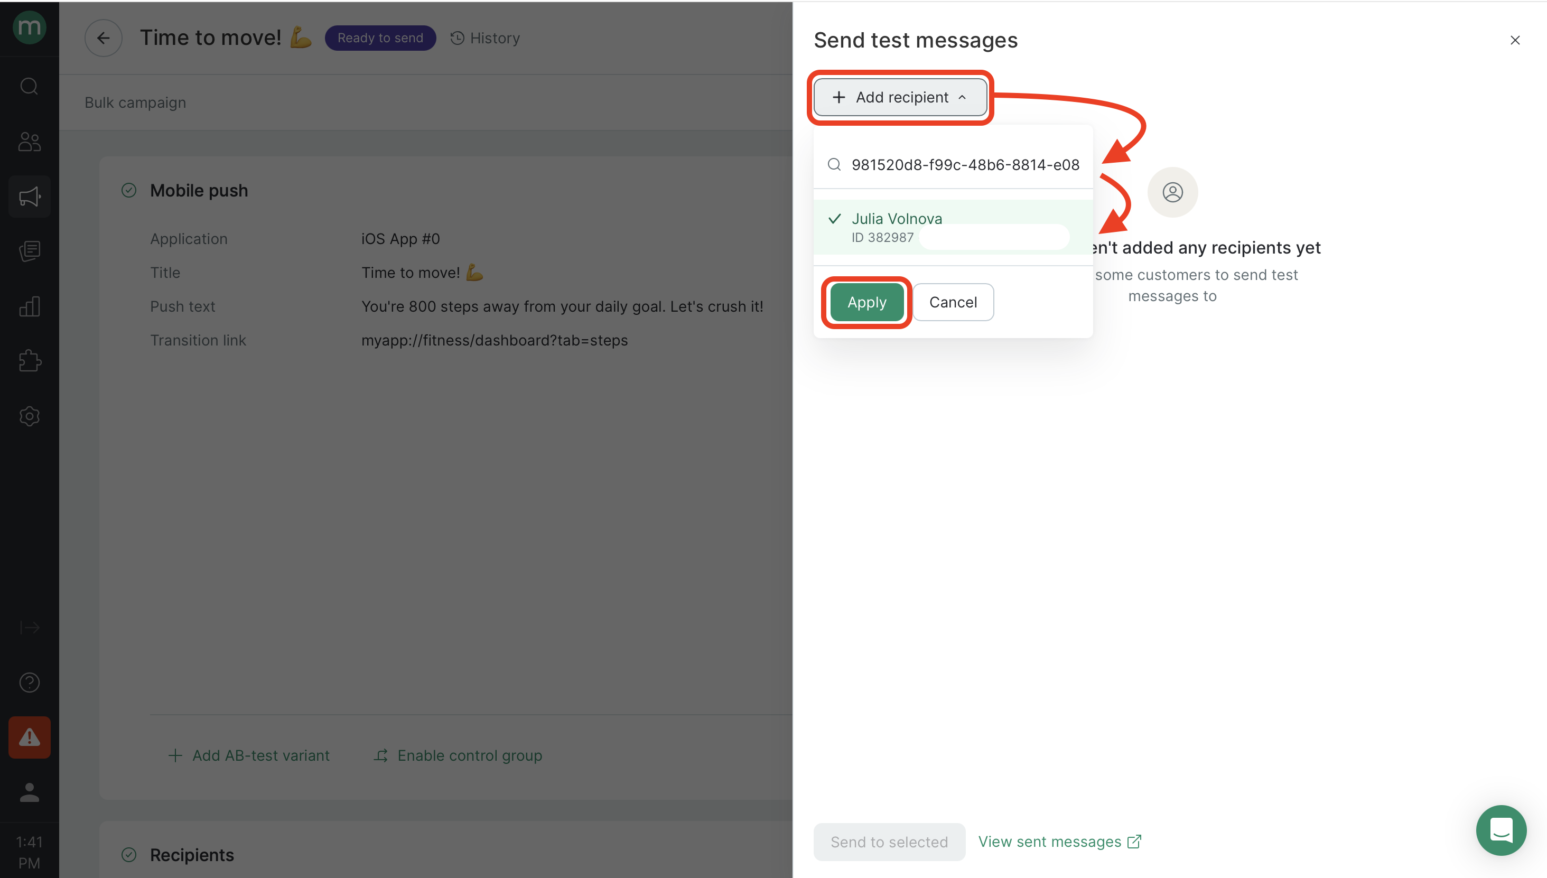Screen dimensions: 1547x878
Task: Click the Cancel button
Action: coord(952,302)
